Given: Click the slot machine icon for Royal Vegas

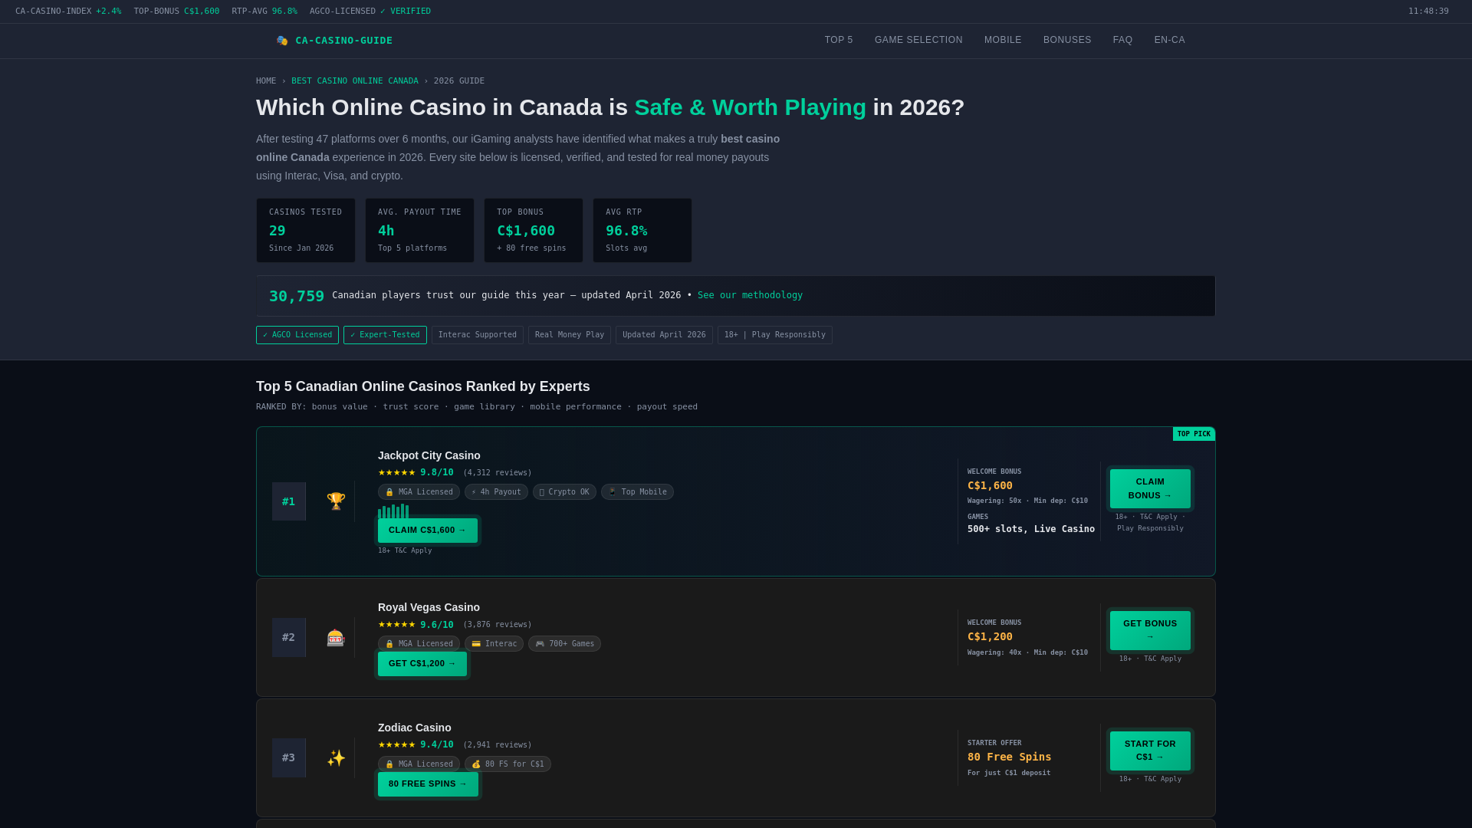Looking at the screenshot, I should click(x=336, y=638).
